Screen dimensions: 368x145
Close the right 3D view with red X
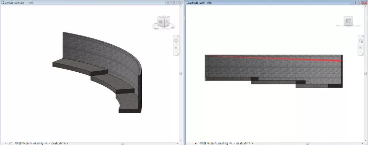(365, 3)
